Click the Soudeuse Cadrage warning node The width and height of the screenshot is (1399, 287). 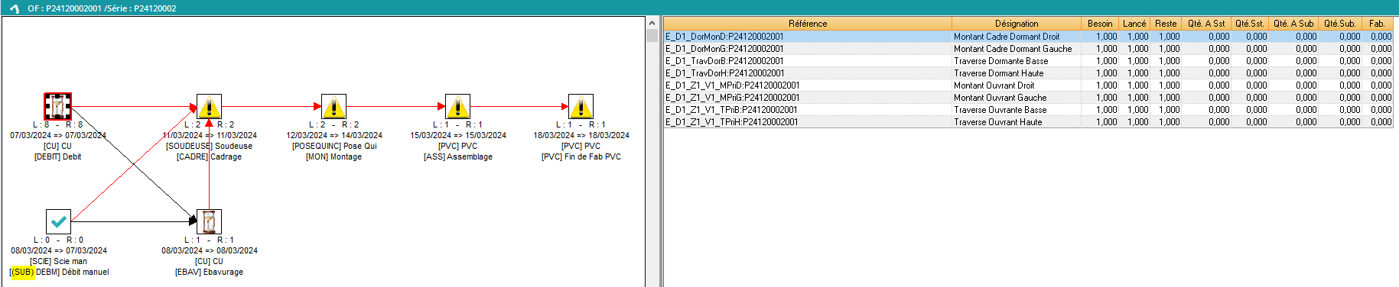209,106
